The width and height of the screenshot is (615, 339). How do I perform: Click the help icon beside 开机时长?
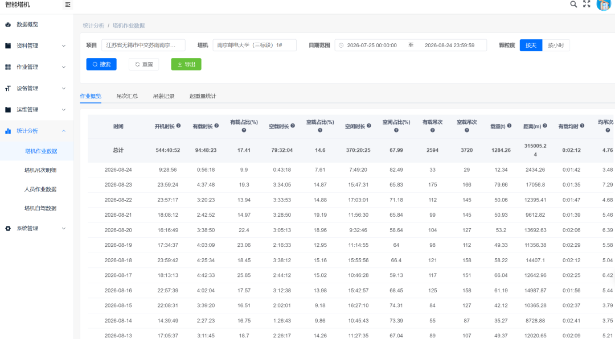[x=178, y=126]
